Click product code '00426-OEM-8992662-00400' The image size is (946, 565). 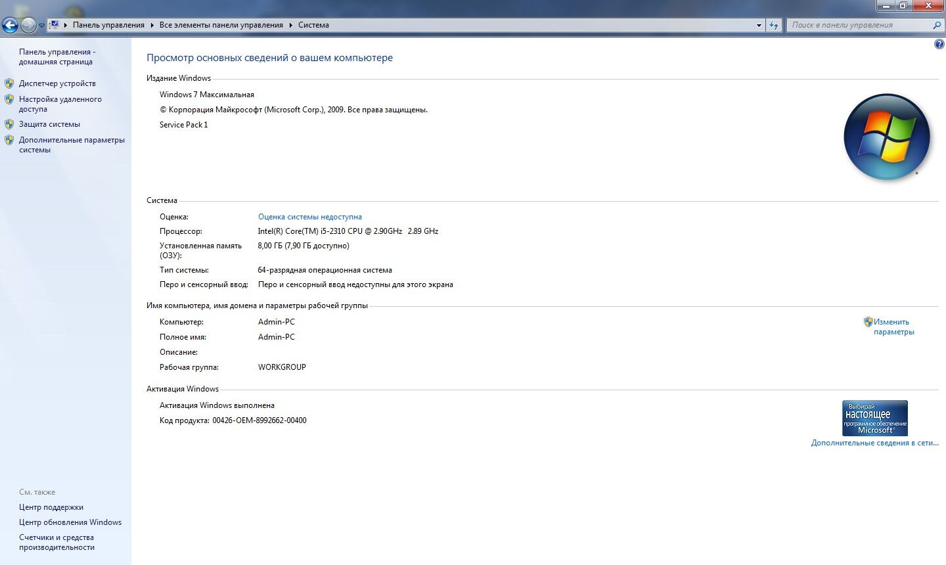(x=259, y=420)
